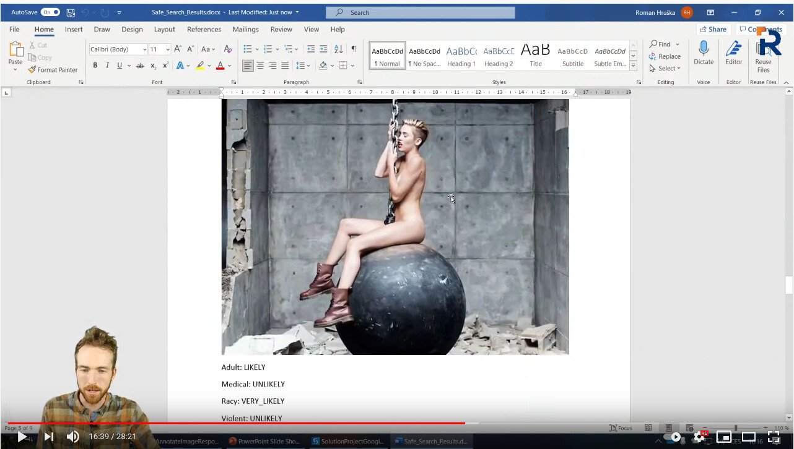This screenshot has width=794, height=449.
Task: Open YouTube player settings gear
Action: click(699, 437)
